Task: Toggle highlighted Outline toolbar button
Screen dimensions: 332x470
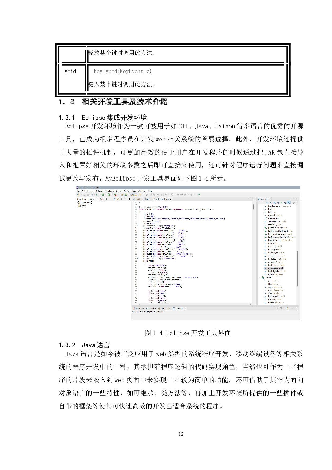Action: click(x=289, y=203)
